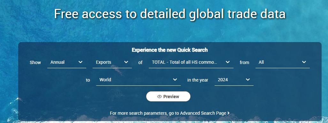Click the chevron beside TOTAL commodities
The height and width of the screenshot is (123, 328).
[228, 62]
